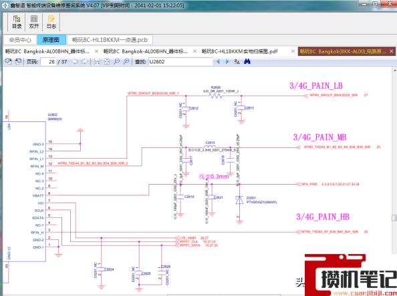Click capacitor C2613 label
397x296 pixels.
point(249,108)
